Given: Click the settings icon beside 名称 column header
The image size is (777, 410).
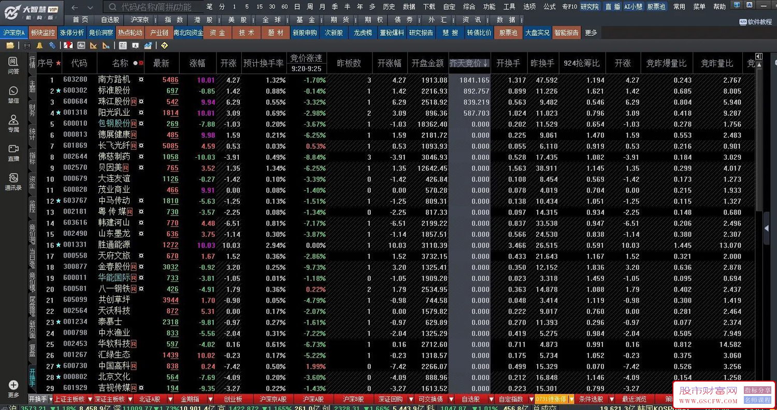Looking at the screenshot, I should point(140,63).
